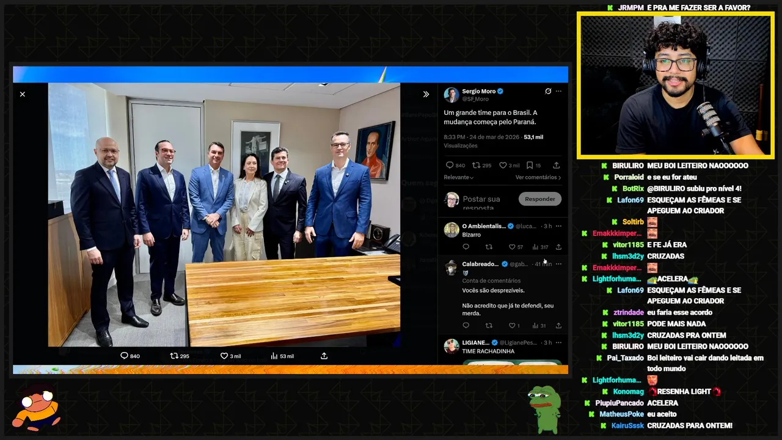Open the reply composer's user avatar
The width and height of the screenshot is (782, 440).
pos(451,199)
